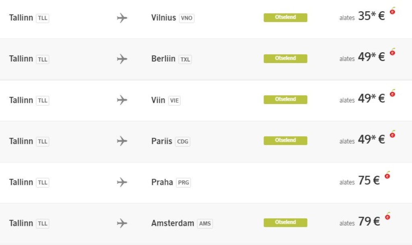
Task: Click the 49* € price for Viin
Action: tap(371, 98)
